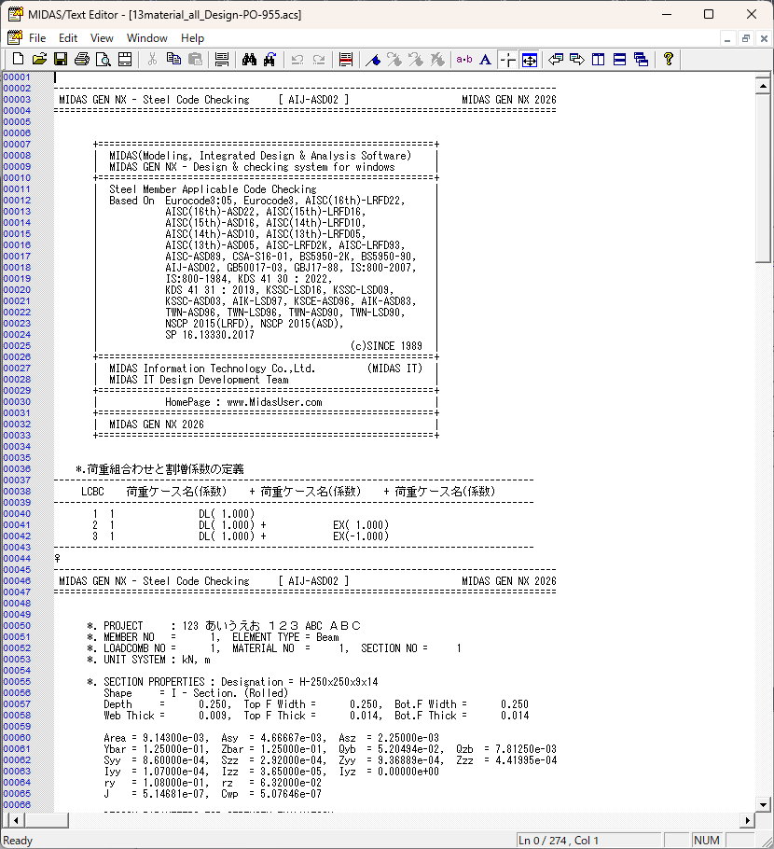Minimize the inner document window
Viewport: 774px width, 849px height.
click(x=727, y=38)
